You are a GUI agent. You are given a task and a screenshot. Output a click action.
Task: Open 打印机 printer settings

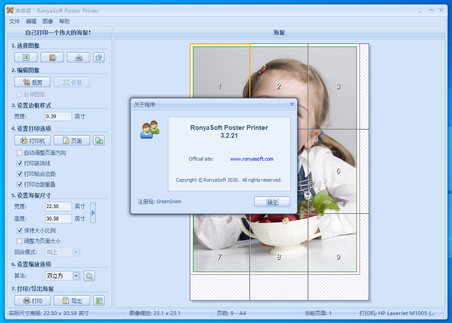click(32, 140)
